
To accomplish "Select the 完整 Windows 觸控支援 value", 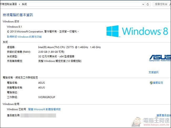I will pos(60,61).
